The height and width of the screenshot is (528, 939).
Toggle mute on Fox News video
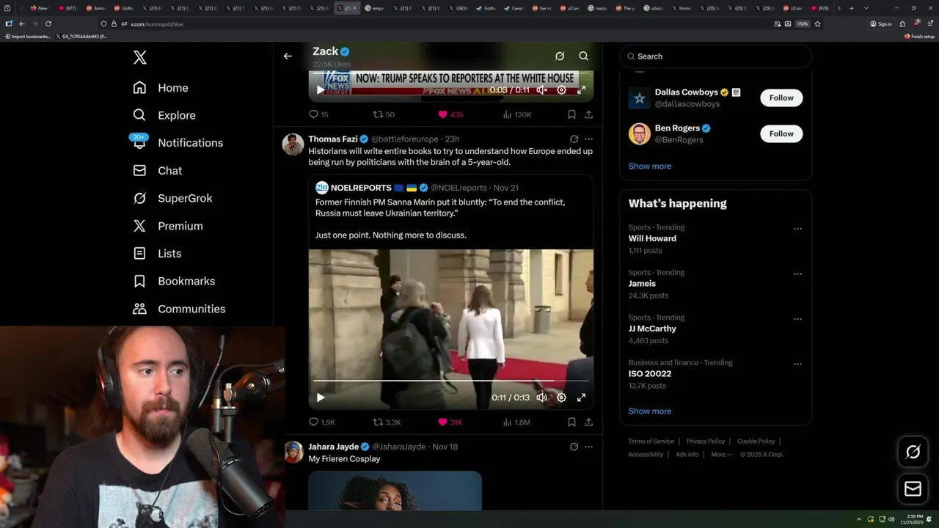pyautogui.click(x=541, y=89)
